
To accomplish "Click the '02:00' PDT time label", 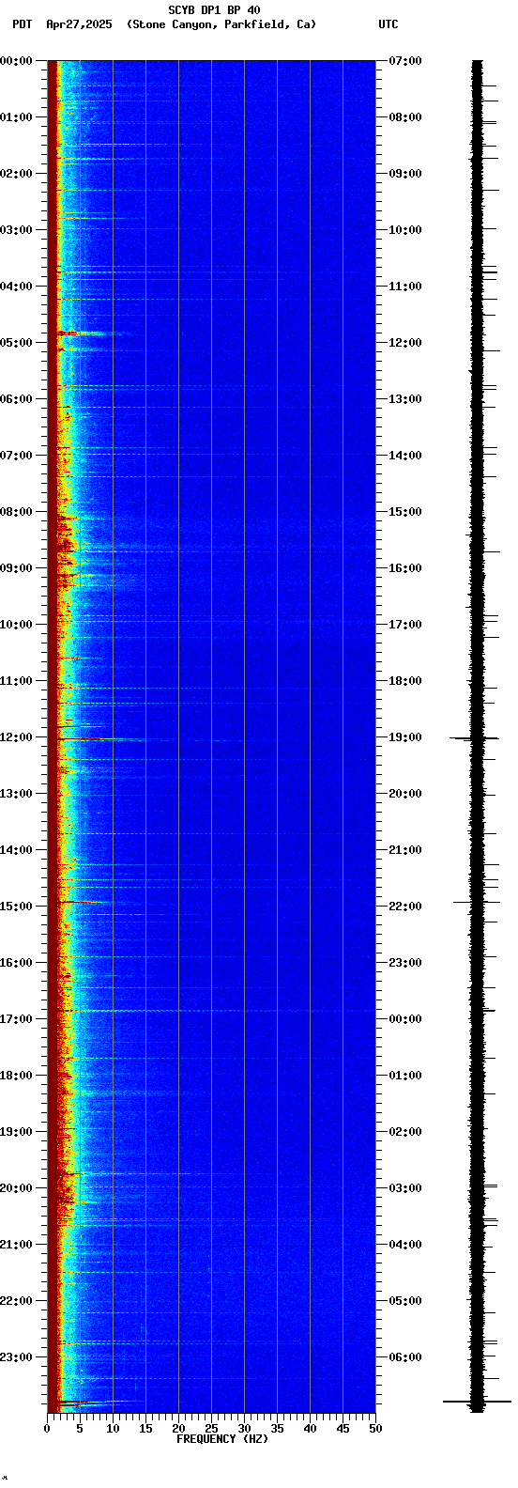I will 16,174.
